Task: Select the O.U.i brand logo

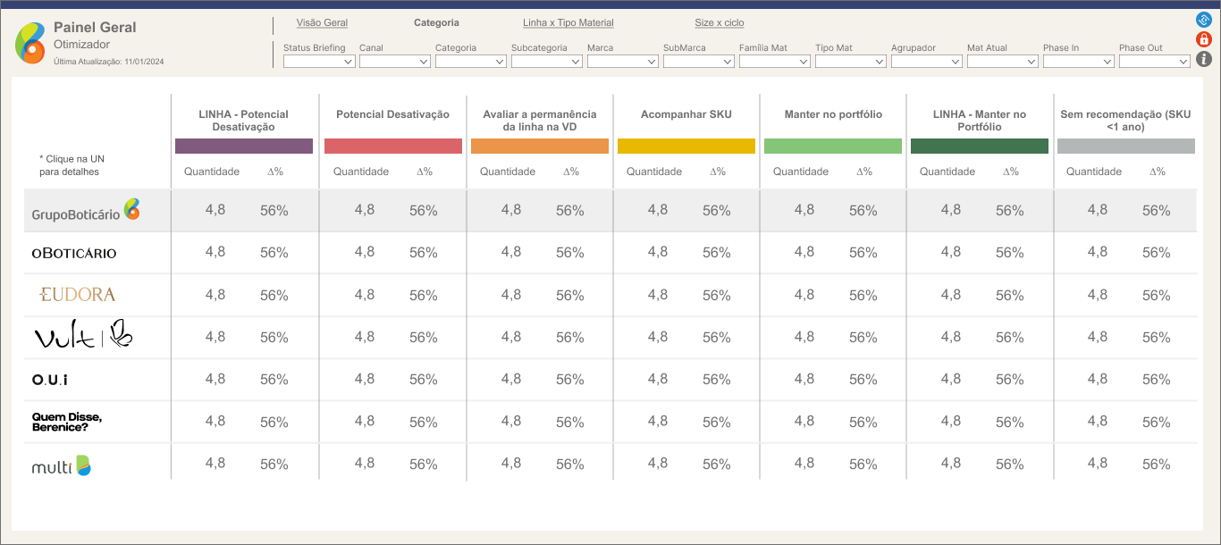Action: [50, 380]
